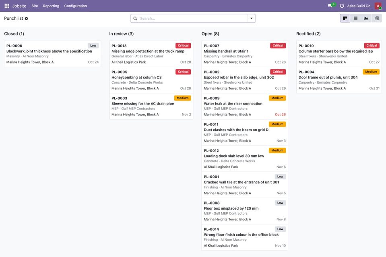Screen dimensions: 386x257
Task: Click the Low badge on PL-0006
Action: 93,45
